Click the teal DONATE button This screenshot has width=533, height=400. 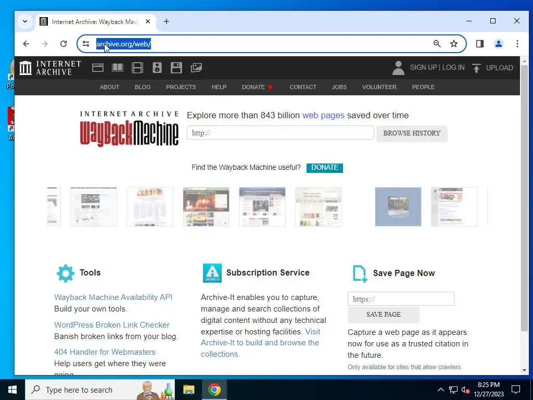(x=325, y=168)
